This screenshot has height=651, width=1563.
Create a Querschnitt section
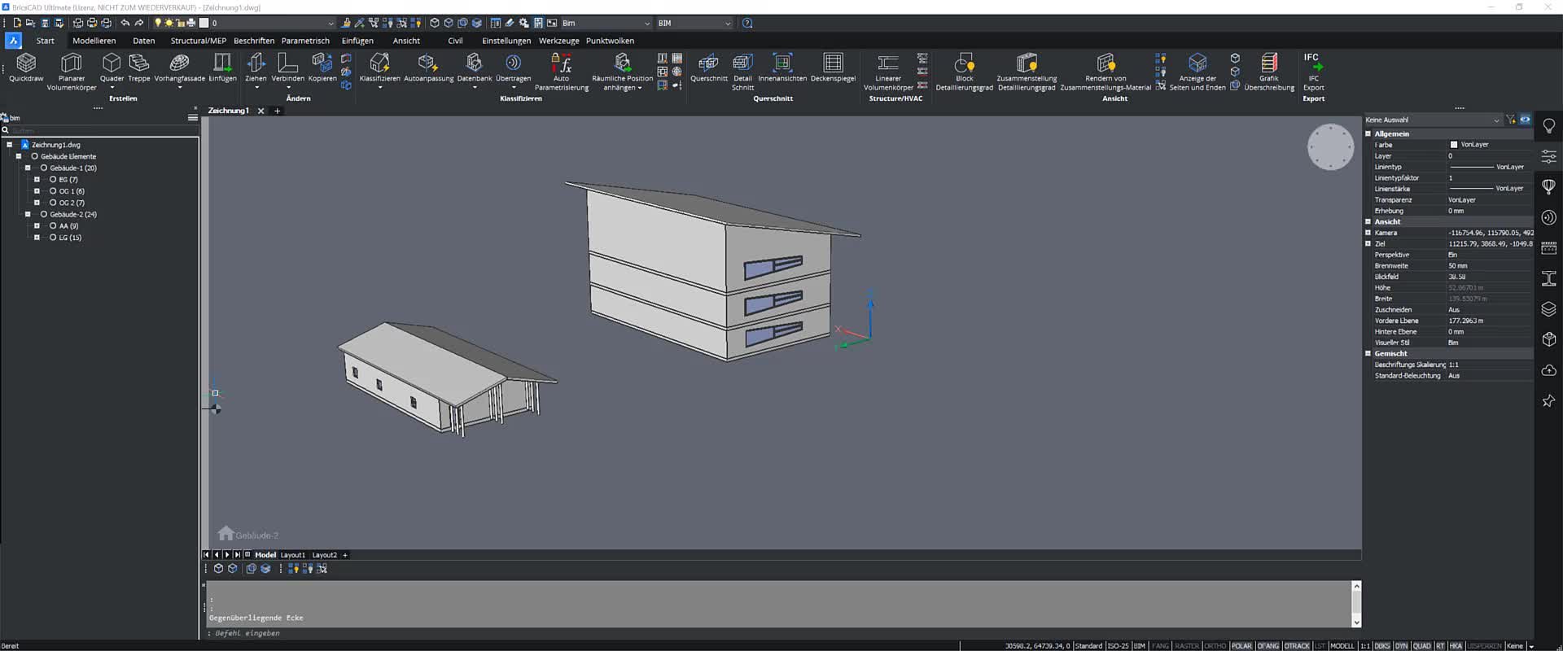click(708, 68)
